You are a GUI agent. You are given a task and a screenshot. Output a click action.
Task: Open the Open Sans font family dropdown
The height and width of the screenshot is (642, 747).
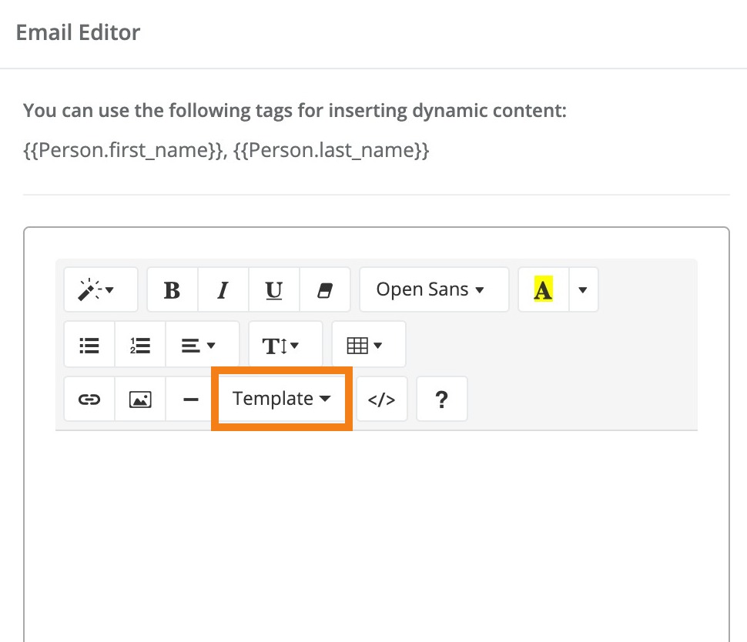click(x=433, y=289)
